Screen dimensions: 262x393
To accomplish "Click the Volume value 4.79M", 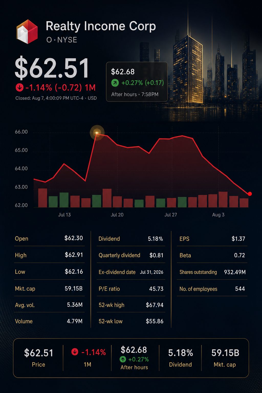I will coord(75,321).
